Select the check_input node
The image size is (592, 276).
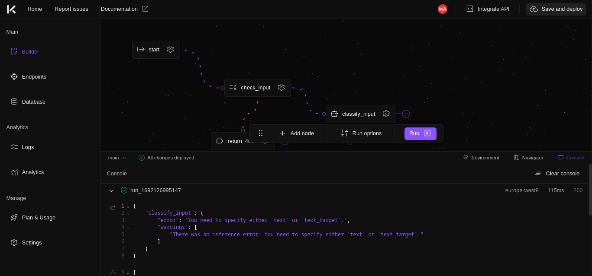coord(257,88)
